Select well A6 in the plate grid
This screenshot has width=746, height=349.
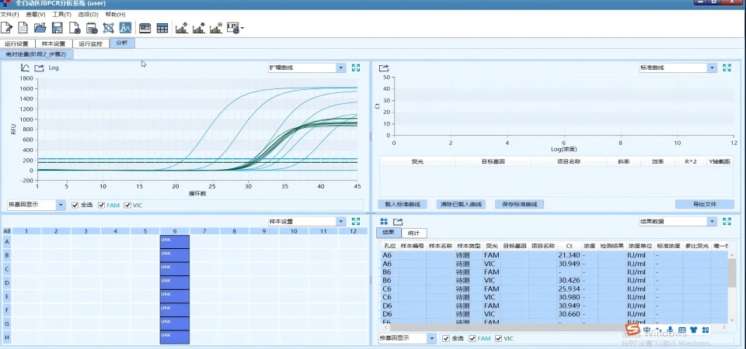click(x=174, y=242)
